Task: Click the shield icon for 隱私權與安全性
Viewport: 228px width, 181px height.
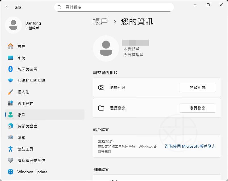Action: click(11, 160)
